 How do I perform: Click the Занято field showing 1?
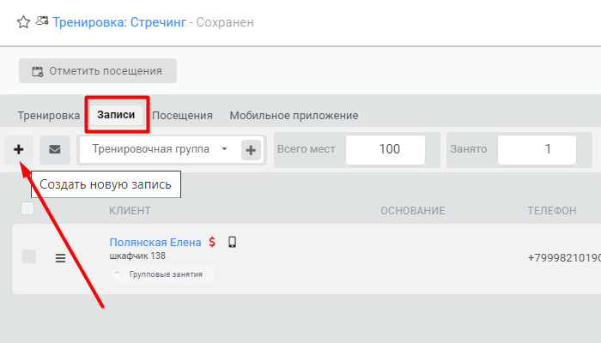pyautogui.click(x=537, y=150)
